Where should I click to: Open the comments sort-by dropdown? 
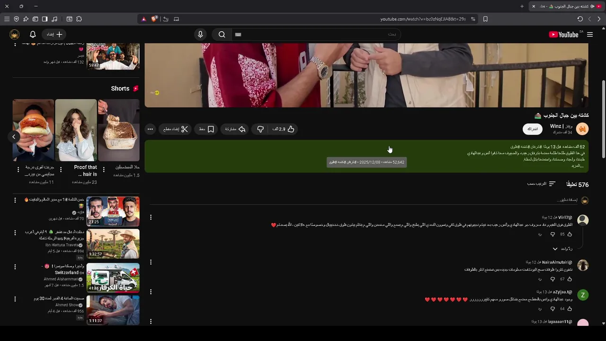[x=542, y=184]
